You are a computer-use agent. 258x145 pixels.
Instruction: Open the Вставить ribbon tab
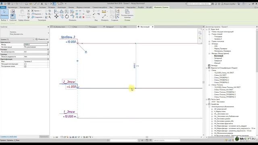(52, 7)
